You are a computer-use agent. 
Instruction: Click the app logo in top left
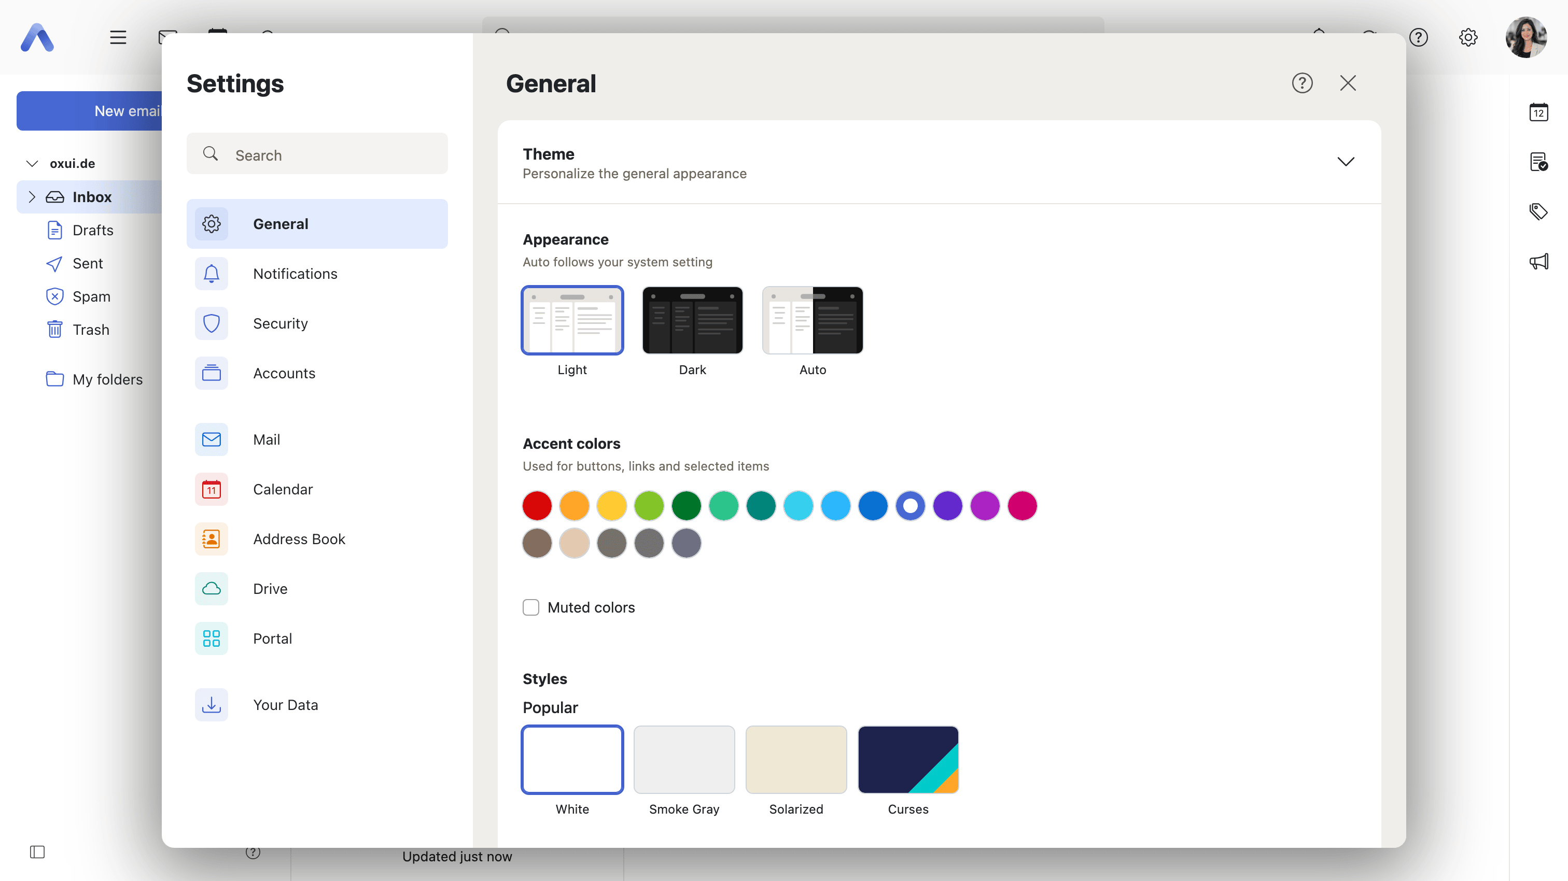[37, 37]
